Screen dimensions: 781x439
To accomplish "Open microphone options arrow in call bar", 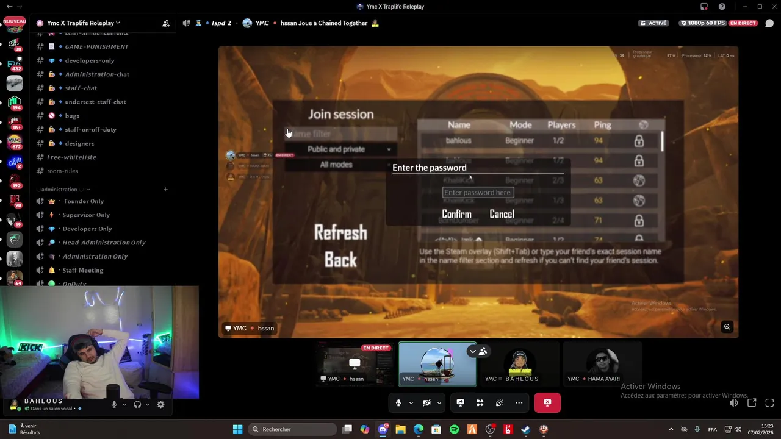I will click(x=411, y=403).
